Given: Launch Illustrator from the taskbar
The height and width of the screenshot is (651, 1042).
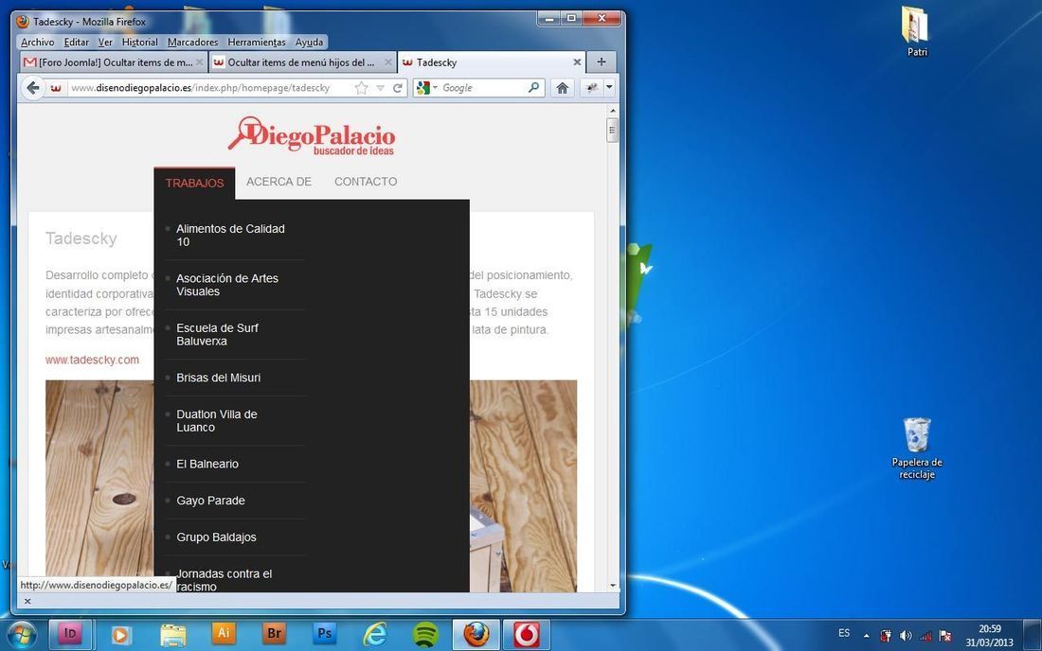Looking at the screenshot, I should coord(224,634).
